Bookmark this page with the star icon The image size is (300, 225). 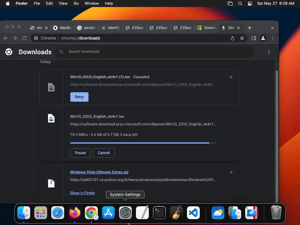(x=242, y=38)
